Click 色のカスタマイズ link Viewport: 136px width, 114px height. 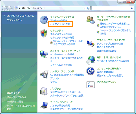[x=106, y=47]
